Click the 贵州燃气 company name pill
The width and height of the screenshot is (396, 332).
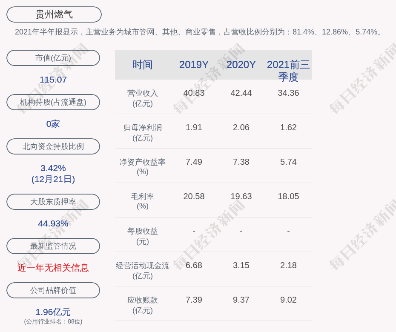[x=54, y=14]
